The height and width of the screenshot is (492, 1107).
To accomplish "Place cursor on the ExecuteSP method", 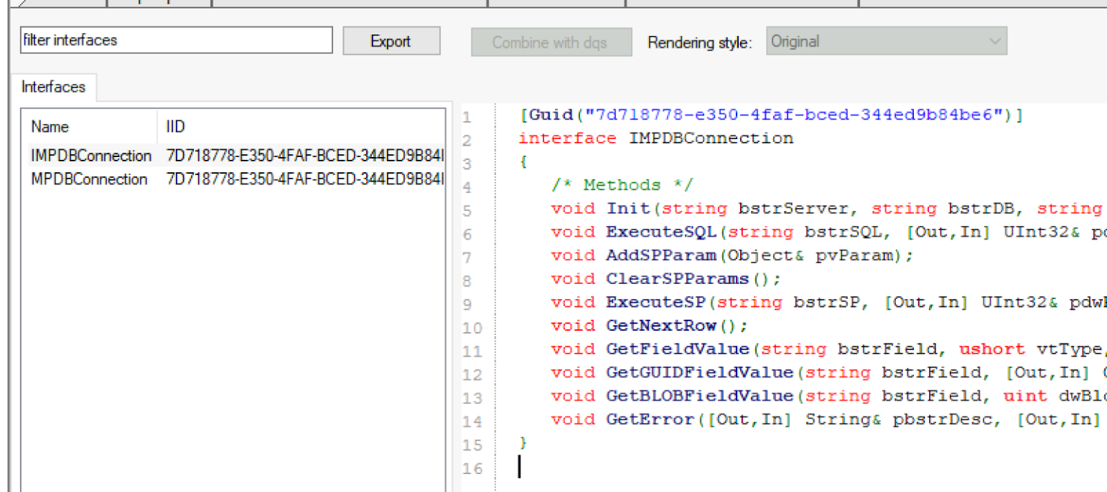I will (x=656, y=303).
